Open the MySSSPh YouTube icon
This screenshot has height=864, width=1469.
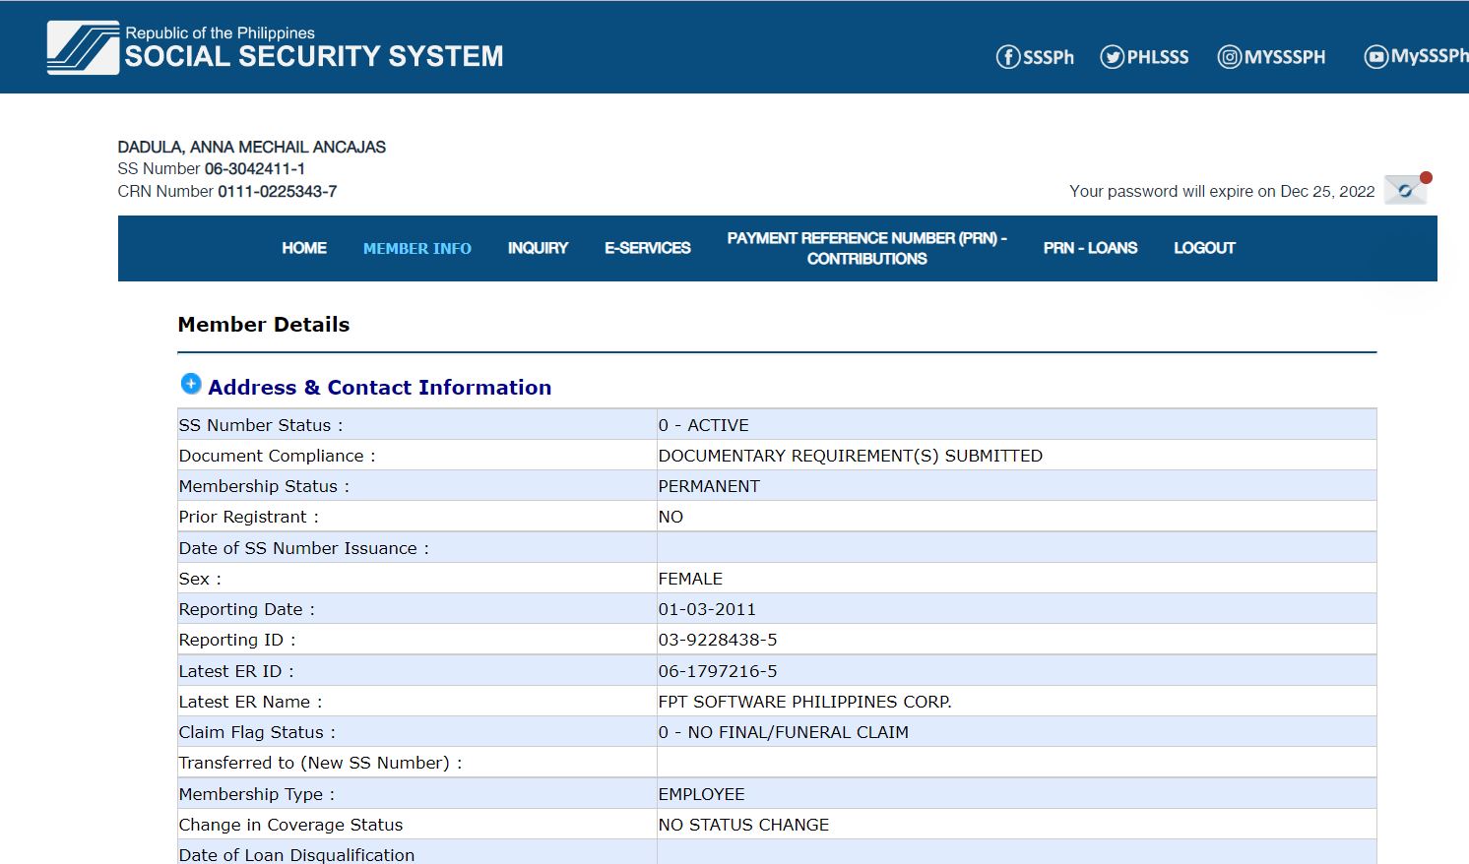(x=1375, y=57)
